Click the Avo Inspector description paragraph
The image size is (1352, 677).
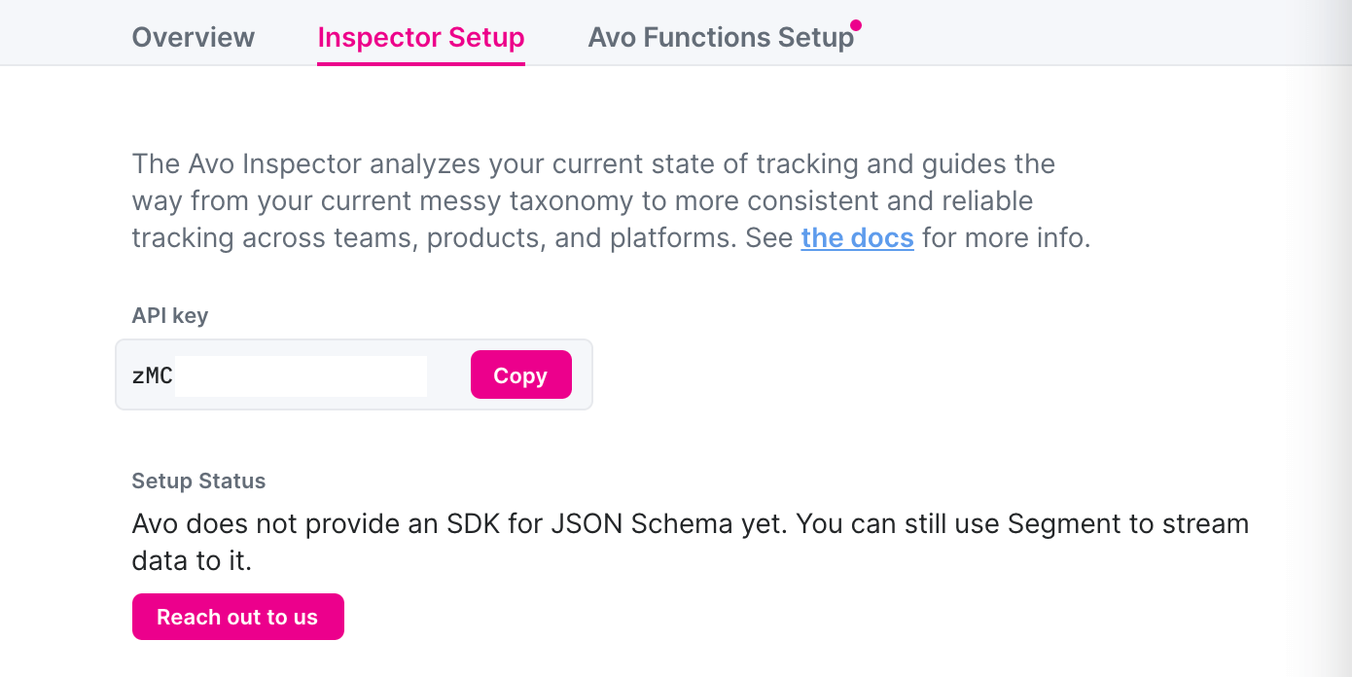point(593,200)
